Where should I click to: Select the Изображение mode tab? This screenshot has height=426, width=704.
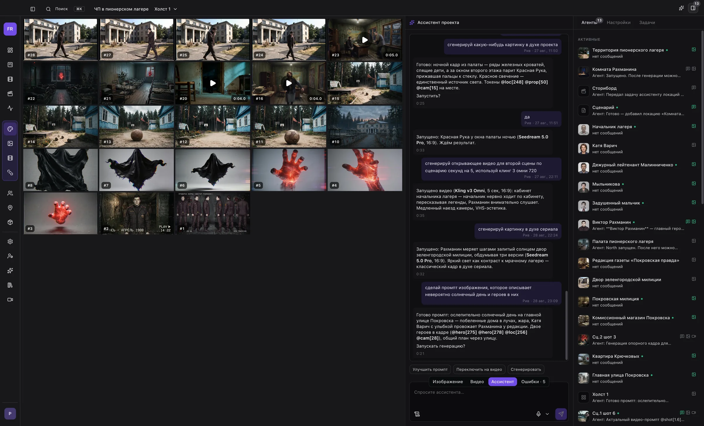coord(448,381)
